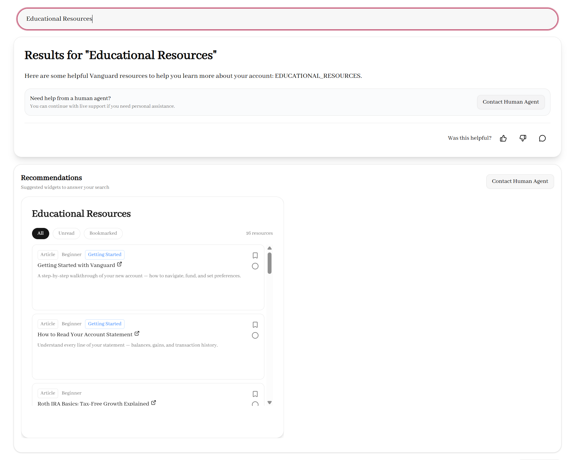The width and height of the screenshot is (578, 460).
Task: Mark How to Read Your Account Statement as read
Action: point(255,335)
